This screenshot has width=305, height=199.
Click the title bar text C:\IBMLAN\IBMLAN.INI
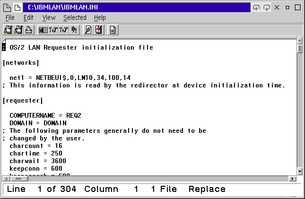(x=62, y=8)
